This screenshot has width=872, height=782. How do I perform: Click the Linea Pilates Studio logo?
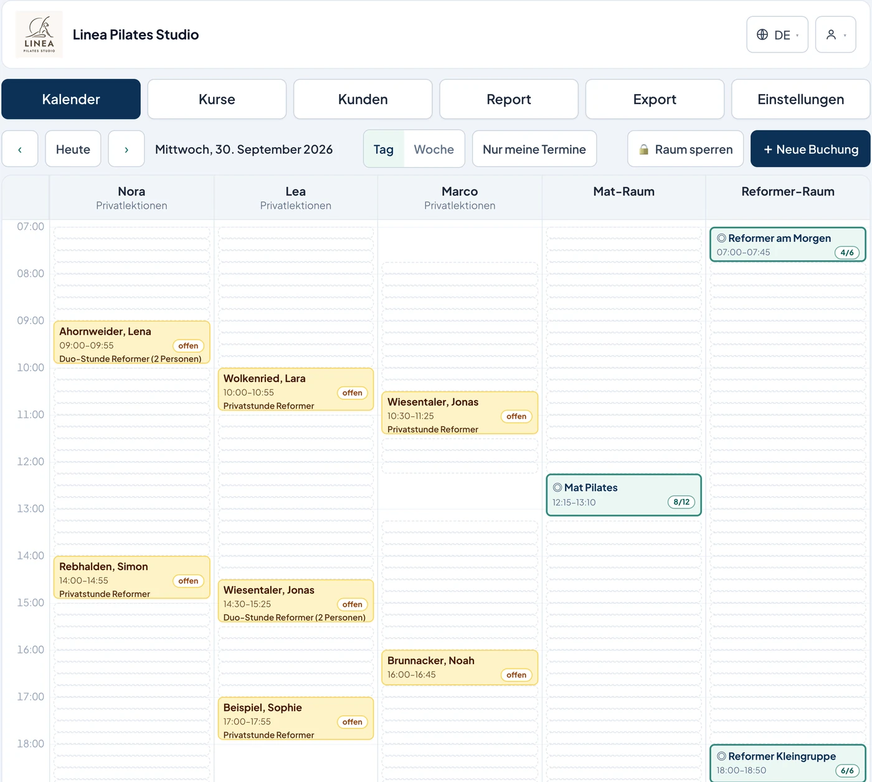[39, 35]
